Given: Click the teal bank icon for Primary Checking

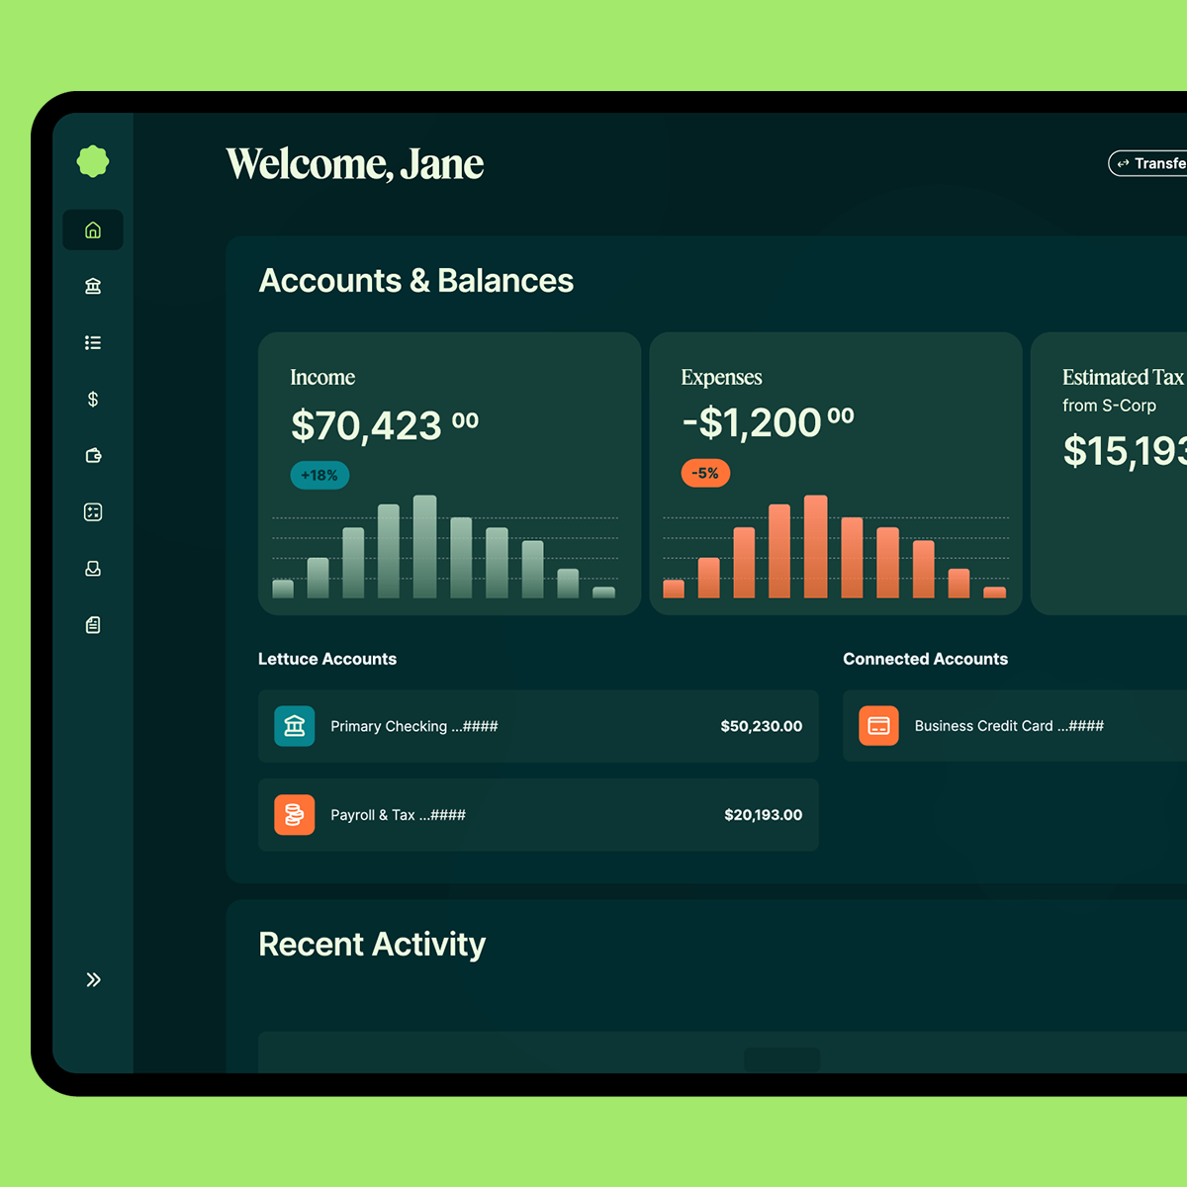Looking at the screenshot, I should click(295, 726).
